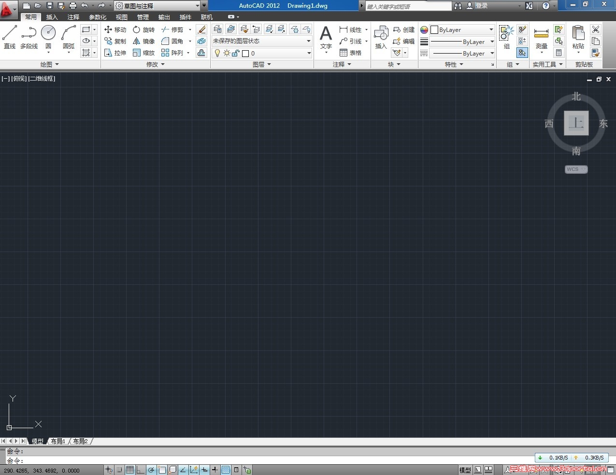616x475 pixels.
Task: Click the light bulb to turn off layer 0
Action: [218, 53]
